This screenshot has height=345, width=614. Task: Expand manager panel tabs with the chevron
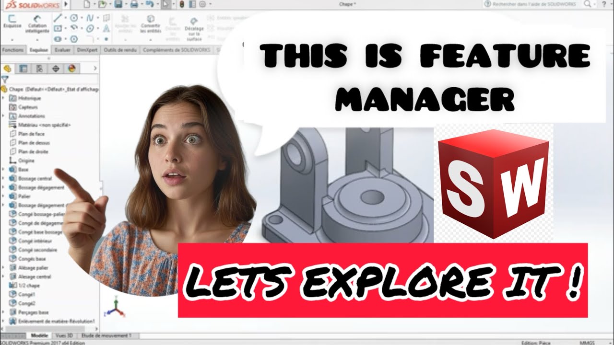(x=96, y=69)
